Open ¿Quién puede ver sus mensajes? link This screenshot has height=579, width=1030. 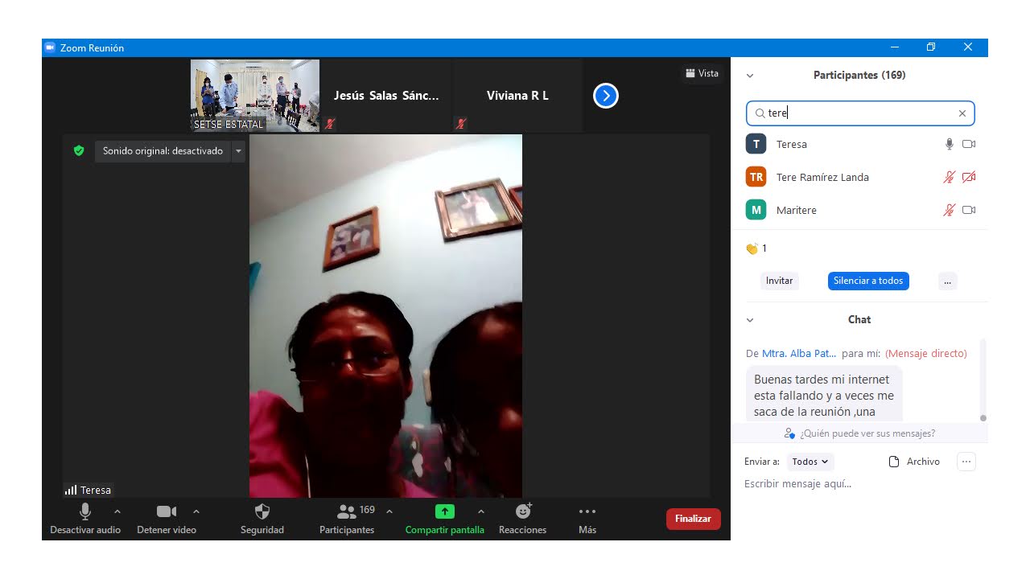point(859,433)
